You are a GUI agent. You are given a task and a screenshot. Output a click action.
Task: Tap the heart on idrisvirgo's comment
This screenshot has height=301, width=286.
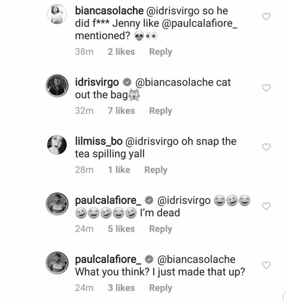click(266, 88)
